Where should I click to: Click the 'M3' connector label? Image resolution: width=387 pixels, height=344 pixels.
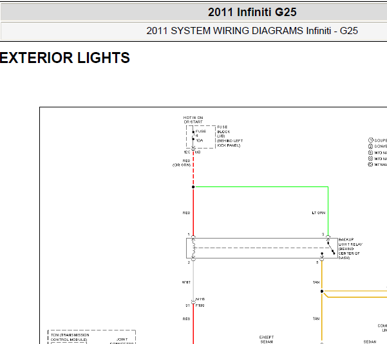pyautogui.click(x=198, y=152)
